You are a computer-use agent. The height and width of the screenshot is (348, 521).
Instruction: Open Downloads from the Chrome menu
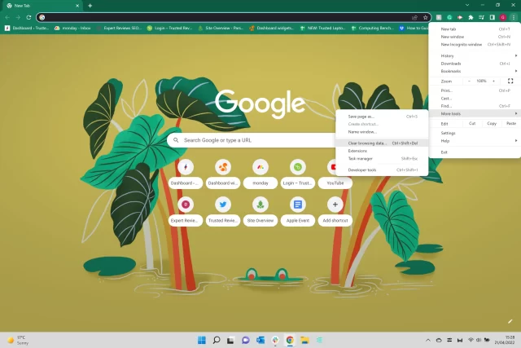475,64
